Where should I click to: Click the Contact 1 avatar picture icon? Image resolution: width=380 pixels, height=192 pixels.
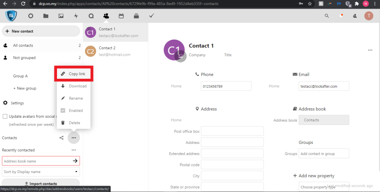[x=181, y=56]
